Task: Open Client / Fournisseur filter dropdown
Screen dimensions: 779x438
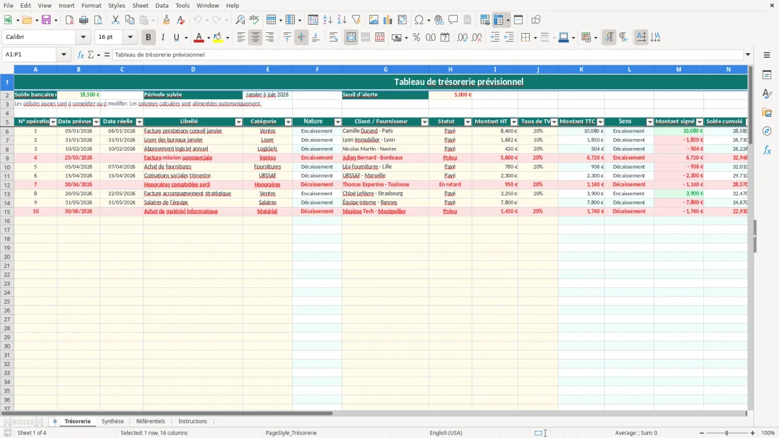Action: point(425,122)
